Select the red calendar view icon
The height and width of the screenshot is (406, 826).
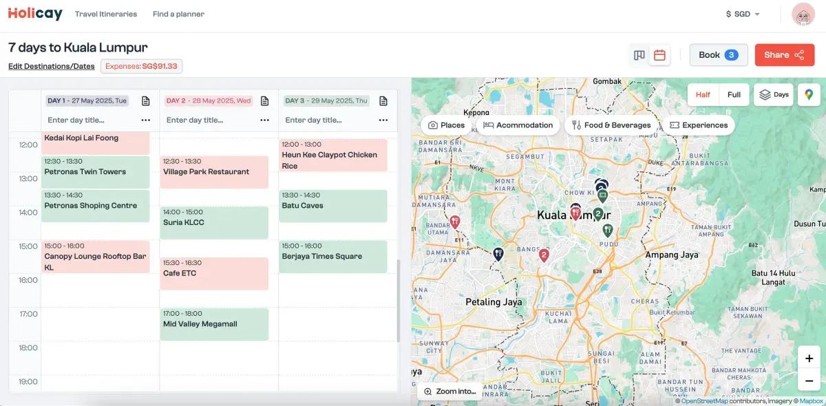[x=659, y=55]
